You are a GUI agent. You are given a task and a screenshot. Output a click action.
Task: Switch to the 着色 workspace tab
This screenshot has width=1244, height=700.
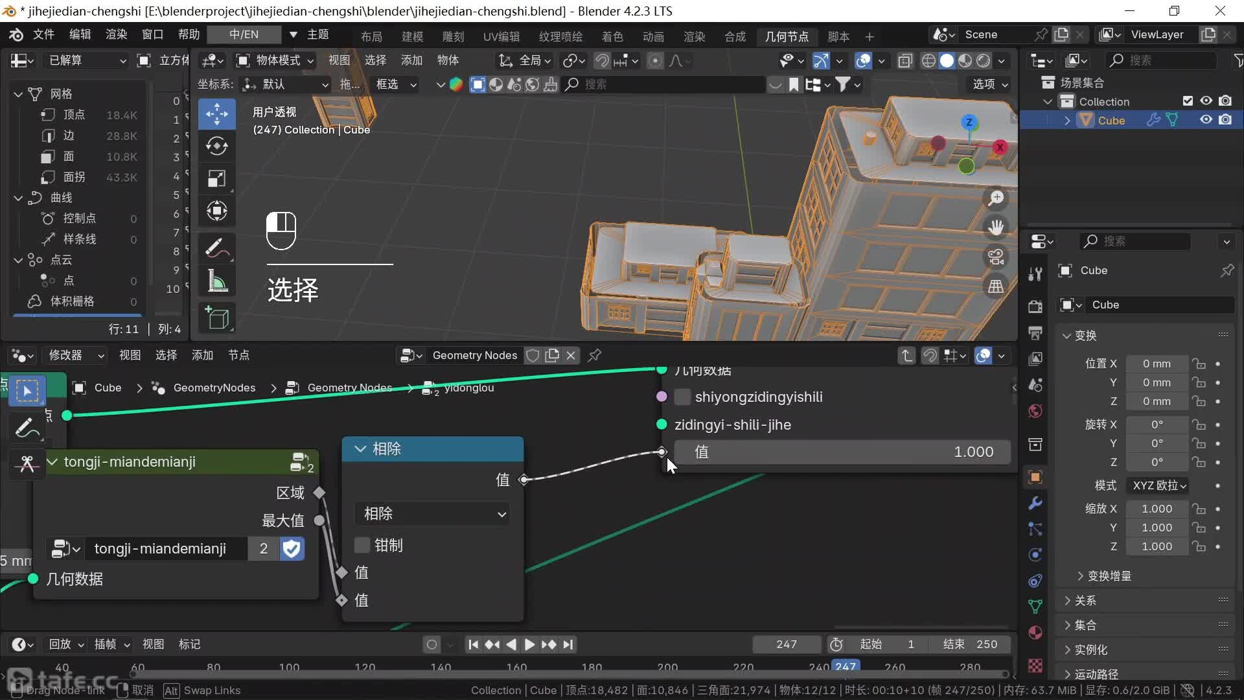pos(612,36)
